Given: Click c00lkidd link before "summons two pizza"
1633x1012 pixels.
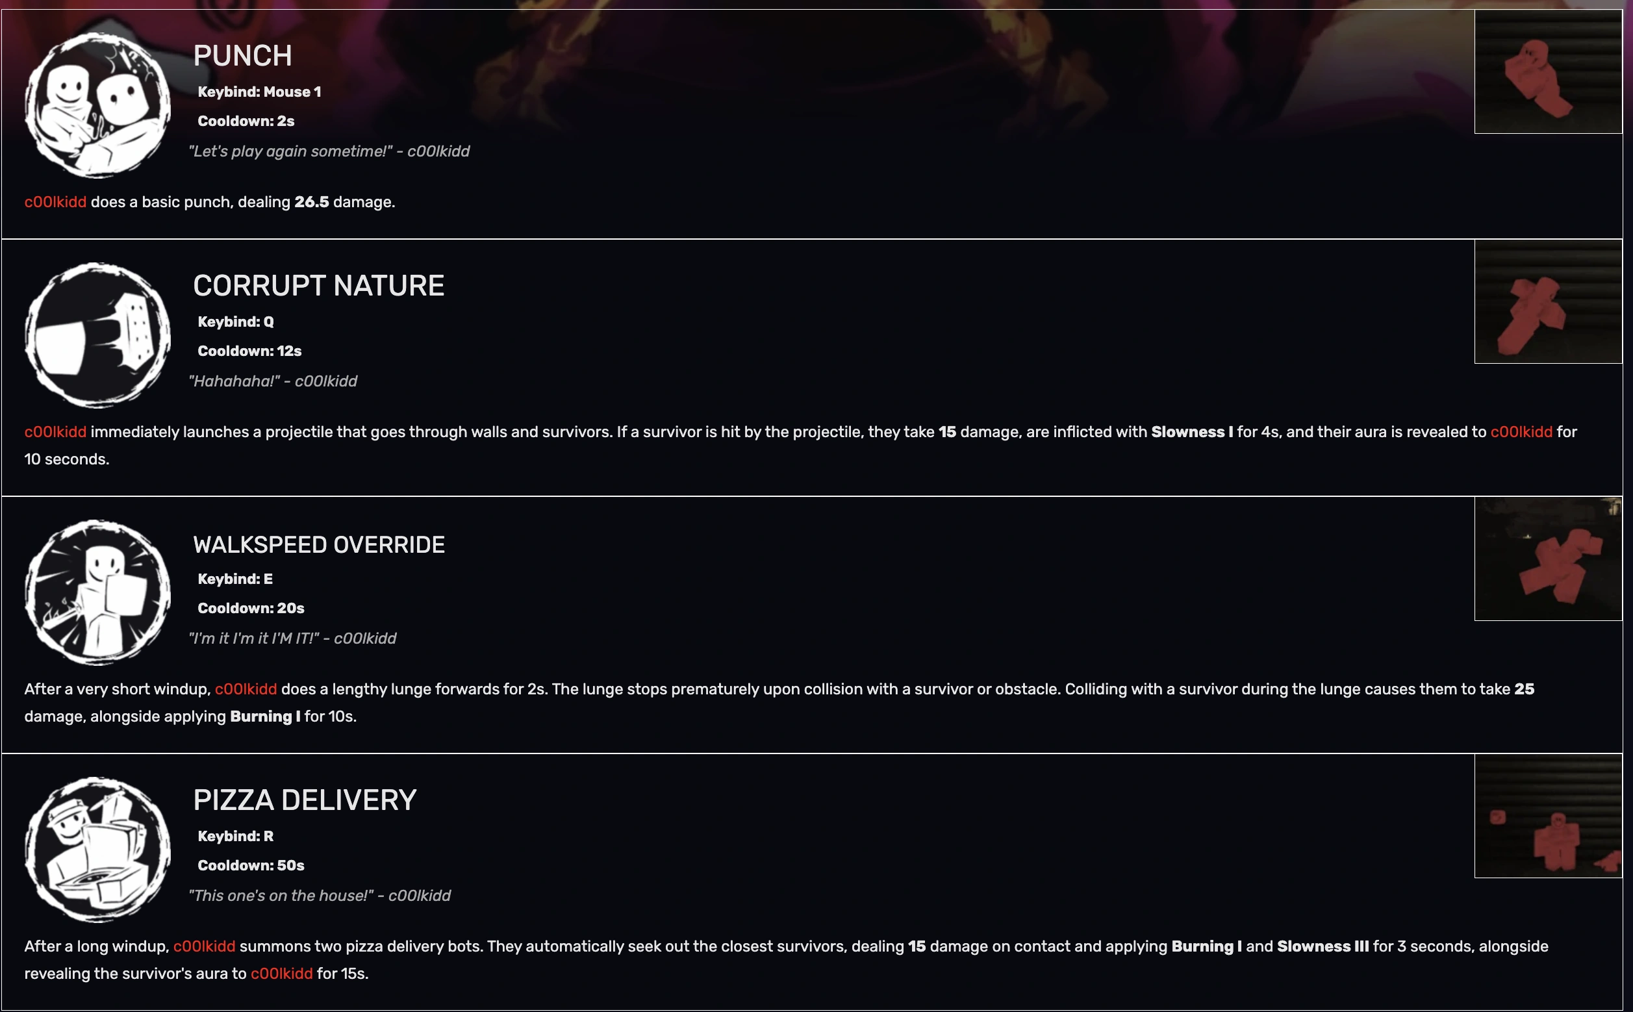Looking at the screenshot, I should click(x=204, y=946).
